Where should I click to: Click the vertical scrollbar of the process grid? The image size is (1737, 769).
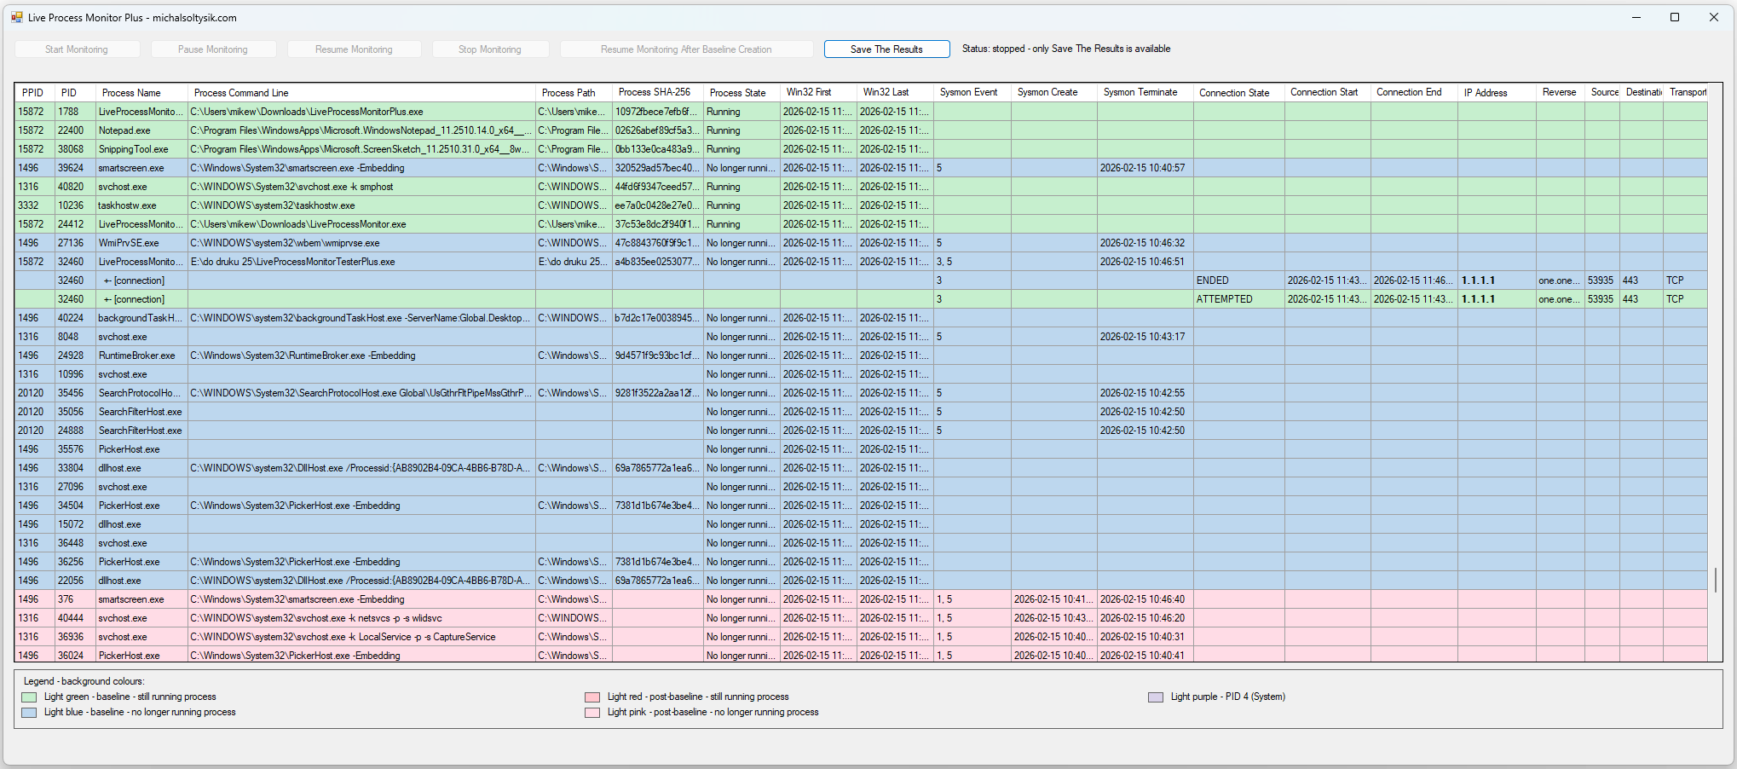pyautogui.click(x=1715, y=580)
